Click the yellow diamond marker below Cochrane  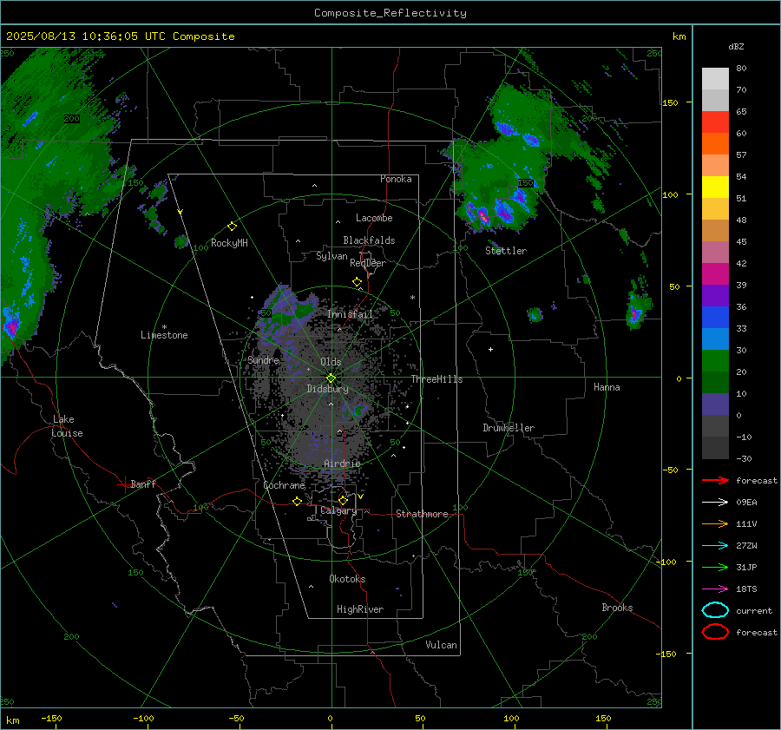(297, 501)
